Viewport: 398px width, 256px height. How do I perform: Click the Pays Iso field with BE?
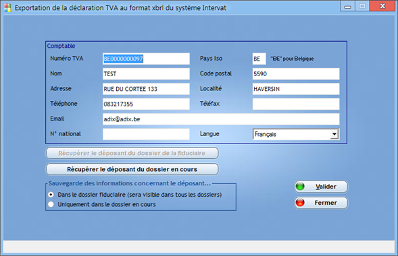click(259, 59)
